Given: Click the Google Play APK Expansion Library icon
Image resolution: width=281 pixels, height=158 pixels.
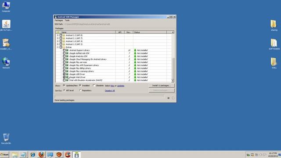Looking at the screenshot, I should click(67, 65).
